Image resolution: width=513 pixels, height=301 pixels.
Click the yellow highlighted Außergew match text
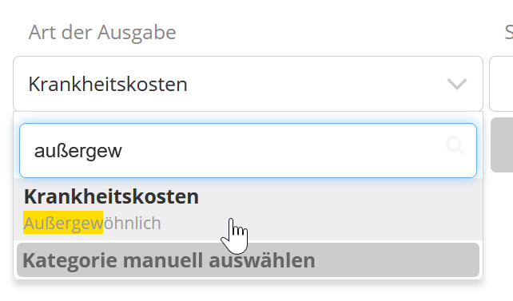pos(63,224)
